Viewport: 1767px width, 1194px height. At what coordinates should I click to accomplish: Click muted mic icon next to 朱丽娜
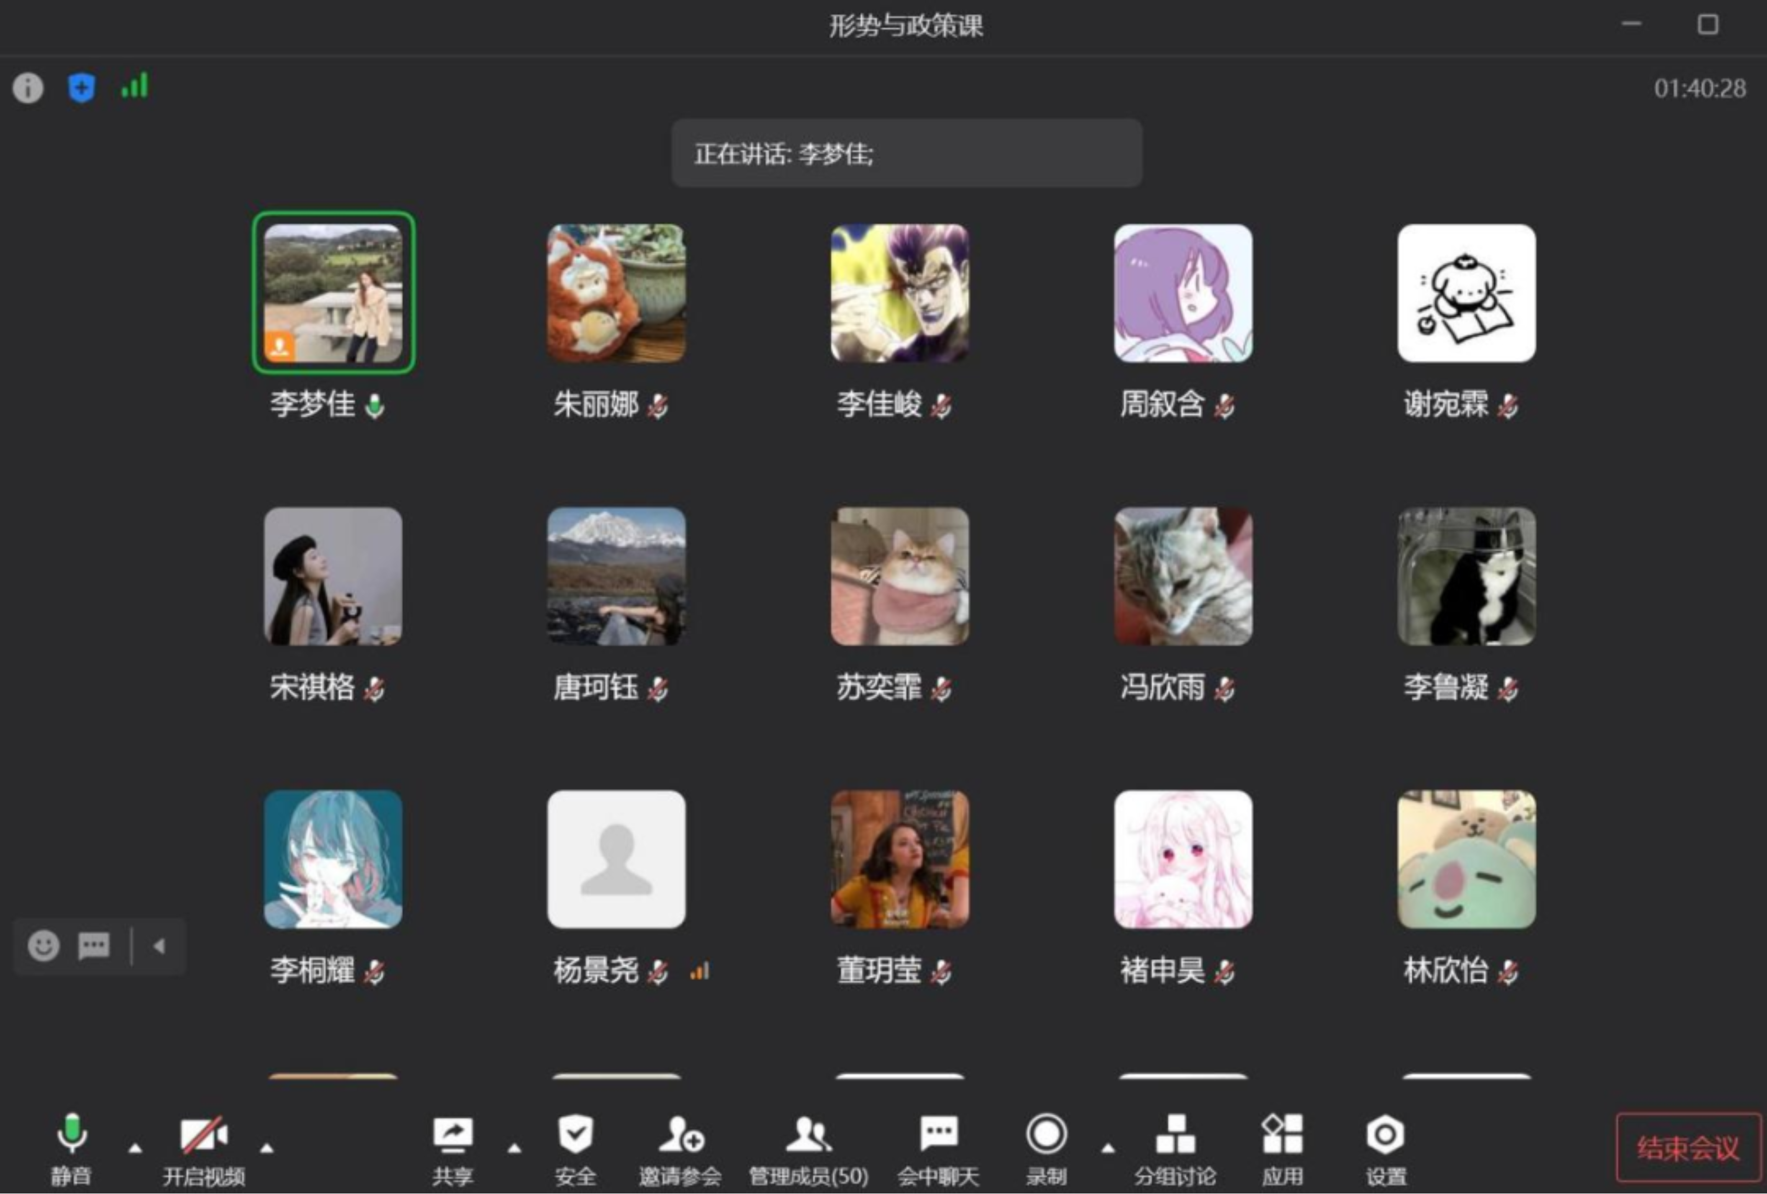(x=658, y=406)
